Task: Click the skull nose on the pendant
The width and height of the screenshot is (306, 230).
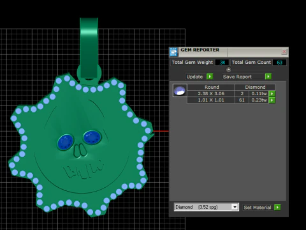Action: point(80,150)
